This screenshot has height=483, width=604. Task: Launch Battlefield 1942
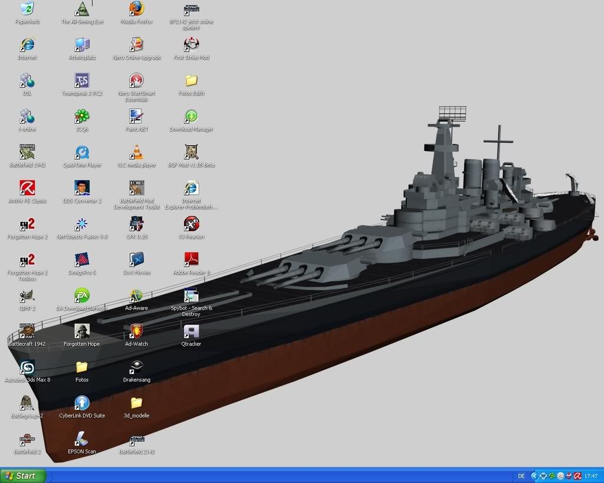tap(27, 153)
